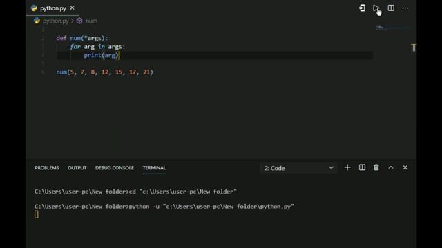Create a new terminal with plus icon
This screenshot has width=442, height=248.
[x=347, y=167]
